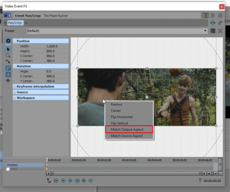Click the Remove Selected Plug-In icon
The width and height of the screenshot is (230, 192).
coord(220,23)
